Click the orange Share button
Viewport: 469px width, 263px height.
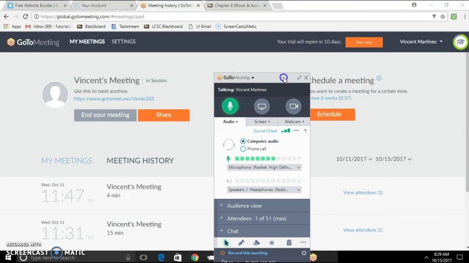(x=164, y=115)
